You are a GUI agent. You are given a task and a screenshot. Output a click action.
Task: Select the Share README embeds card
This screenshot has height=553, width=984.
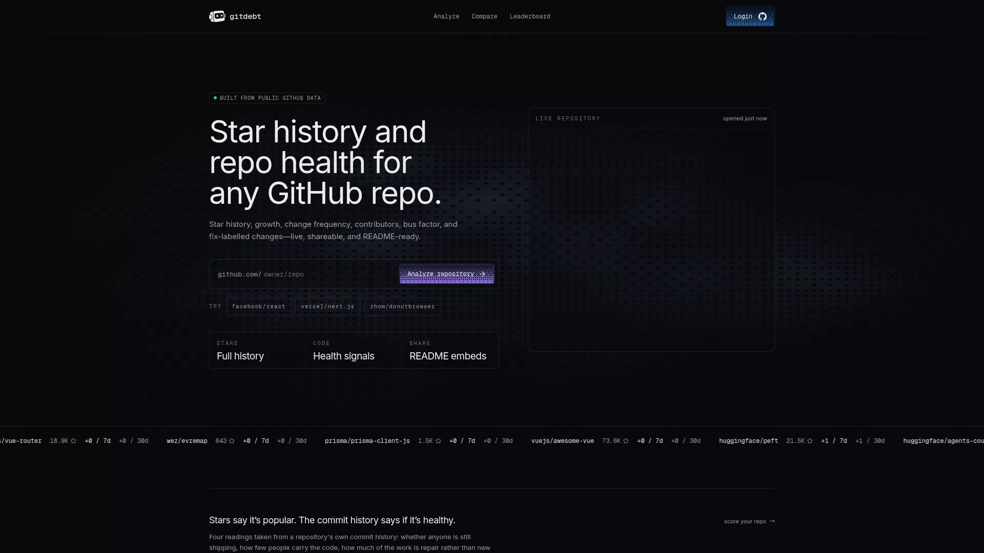[450, 350]
